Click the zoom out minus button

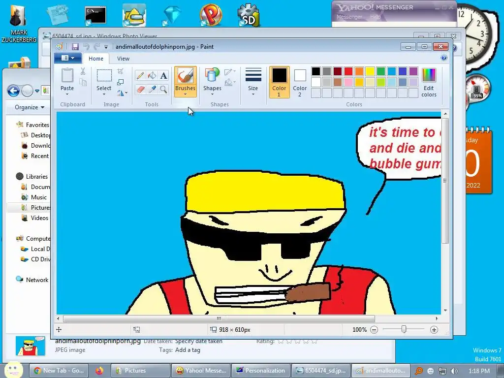click(374, 330)
